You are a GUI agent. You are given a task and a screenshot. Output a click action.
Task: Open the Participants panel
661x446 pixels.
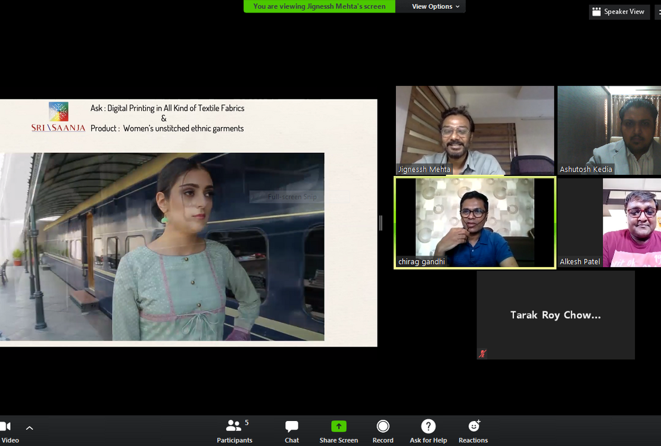(x=234, y=431)
